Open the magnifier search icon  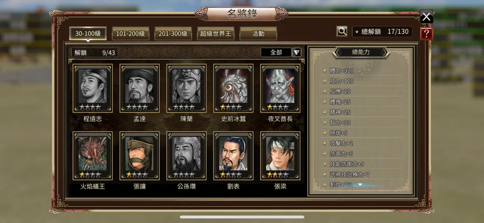point(341,31)
